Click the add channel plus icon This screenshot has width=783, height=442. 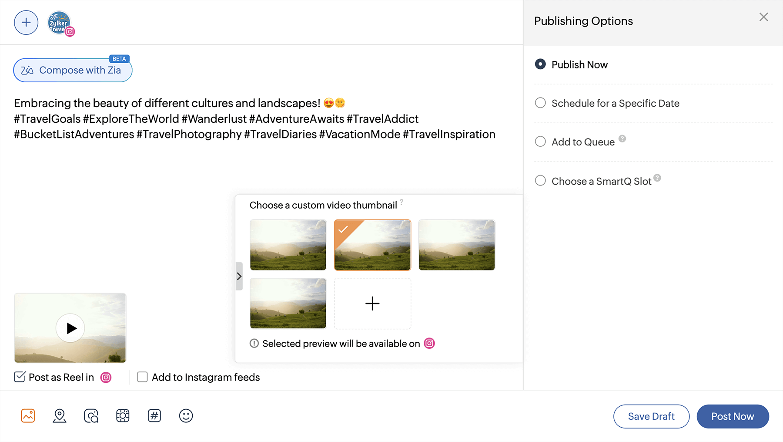(26, 23)
